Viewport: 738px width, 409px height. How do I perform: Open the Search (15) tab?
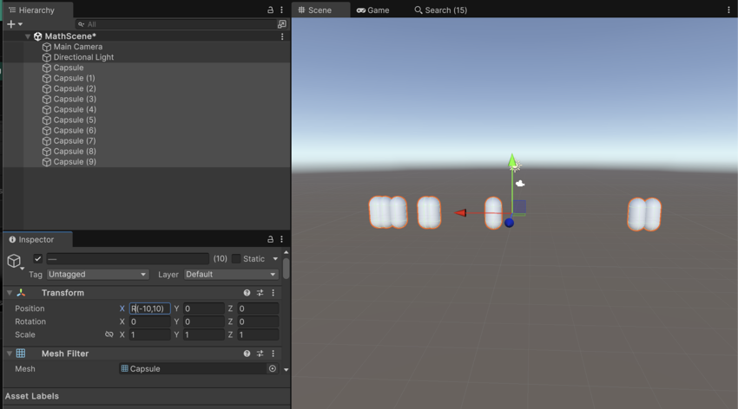(x=440, y=10)
